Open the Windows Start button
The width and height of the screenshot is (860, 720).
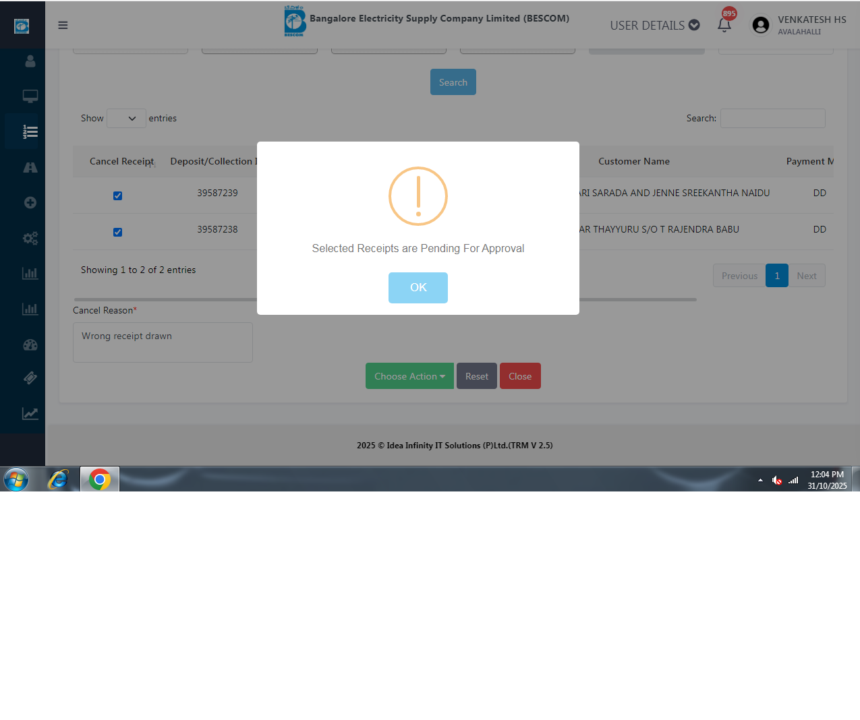click(x=16, y=479)
